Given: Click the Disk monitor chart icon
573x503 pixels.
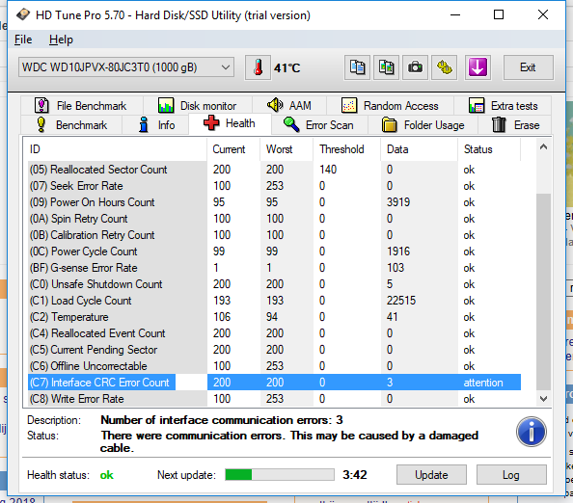Looking at the screenshot, I should coord(166,105).
